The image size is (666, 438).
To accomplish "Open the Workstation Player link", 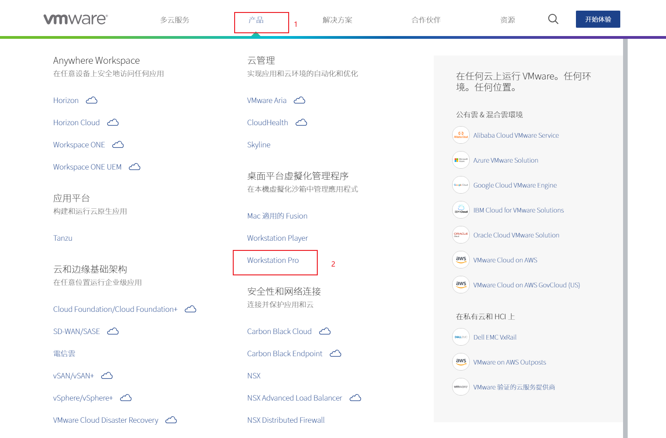I will click(x=278, y=238).
